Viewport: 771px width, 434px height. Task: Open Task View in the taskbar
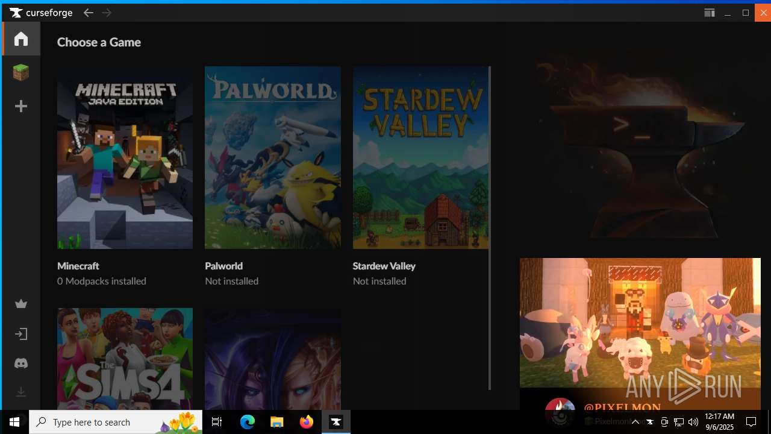[x=217, y=422]
